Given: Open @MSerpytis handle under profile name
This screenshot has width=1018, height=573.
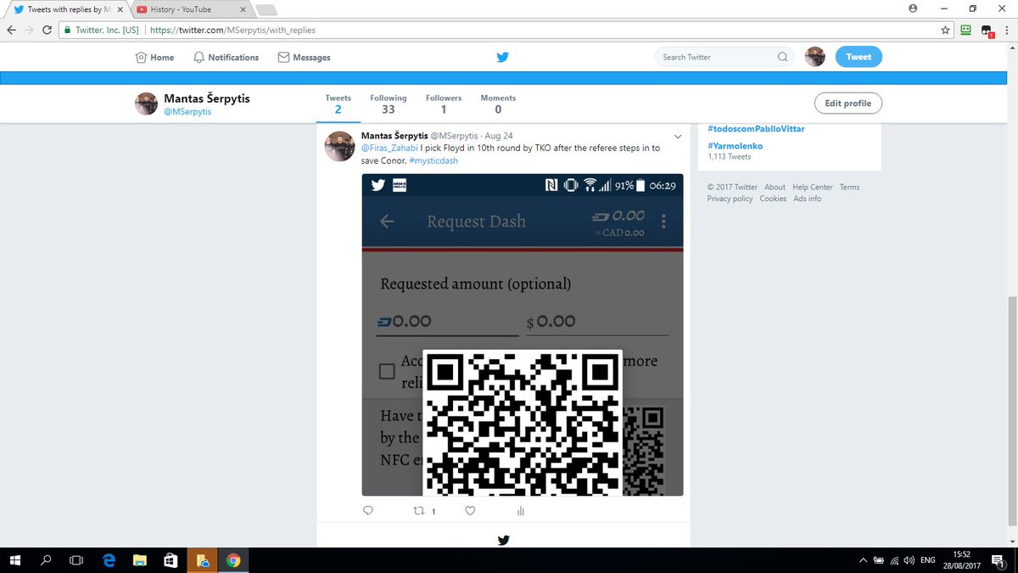Looking at the screenshot, I should 187,112.
